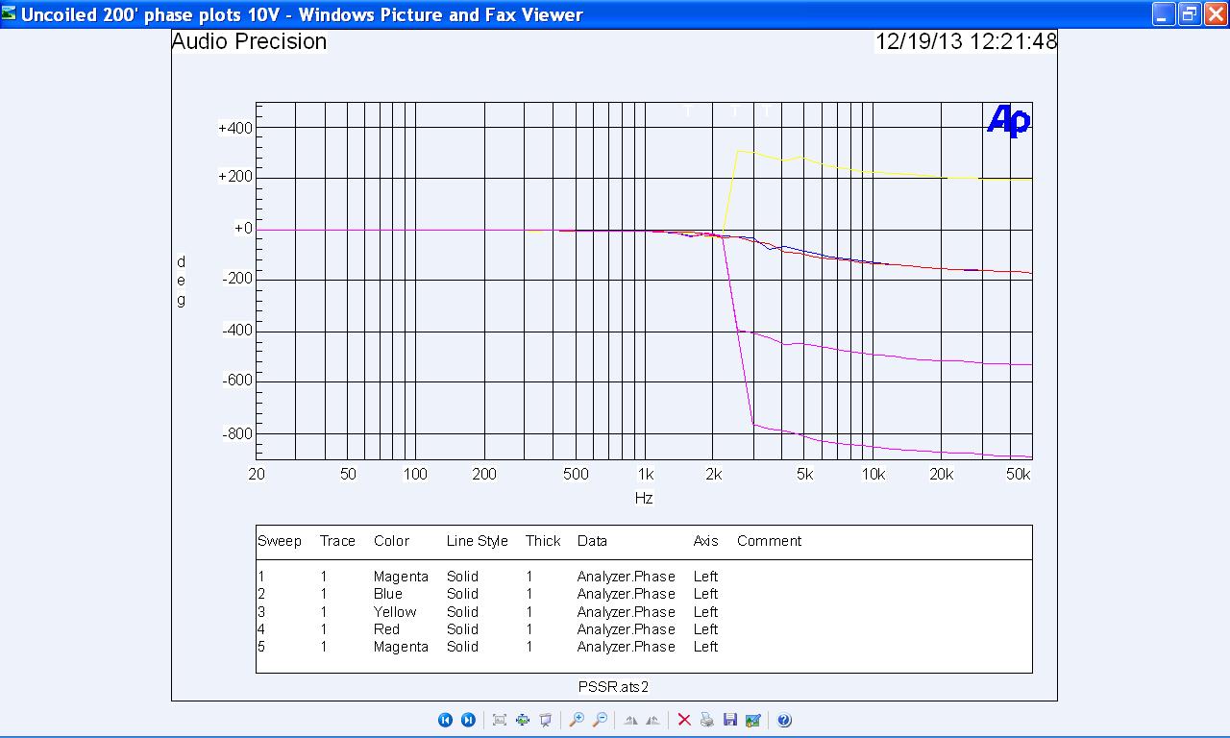Close the Picture and Fax Viewer window
The width and height of the screenshot is (1230, 738).
point(1215,13)
